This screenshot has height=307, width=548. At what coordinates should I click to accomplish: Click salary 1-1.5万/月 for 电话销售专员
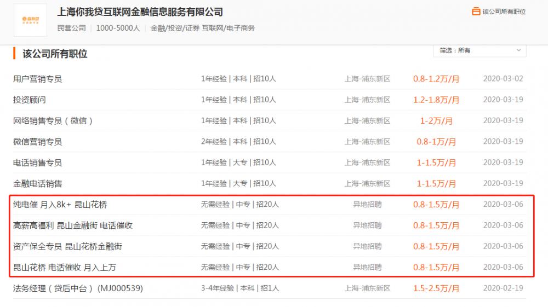pyautogui.click(x=436, y=163)
